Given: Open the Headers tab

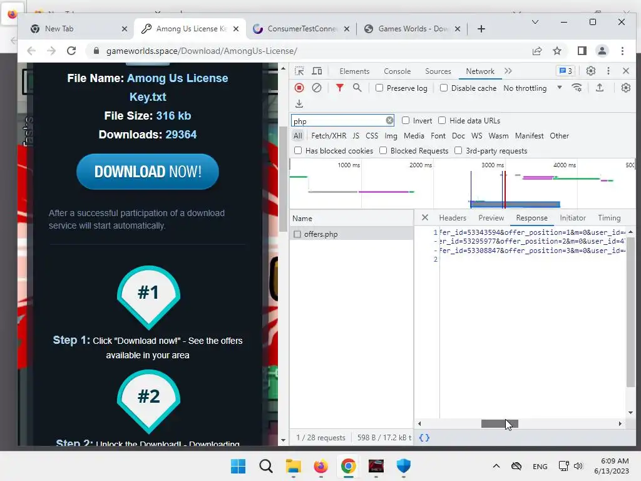Looking at the screenshot, I should (453, 218).
